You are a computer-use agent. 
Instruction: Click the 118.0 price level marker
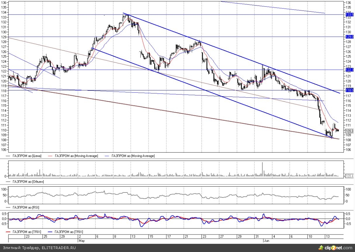(349, 90)
